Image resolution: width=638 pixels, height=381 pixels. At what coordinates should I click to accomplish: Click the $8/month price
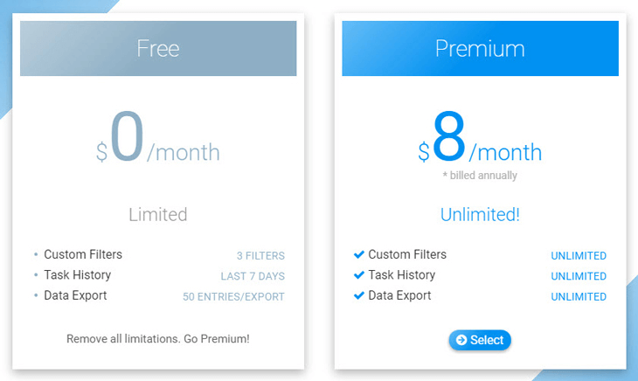[x=480, y=137]
